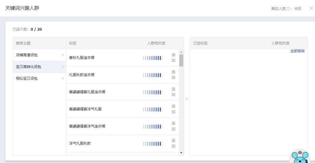Viewport: 315px width, 163px height.
Task: Click the relevance bar for 礼服秋款连衣裙
Action: pyautogui.click(x=153, y=75)
